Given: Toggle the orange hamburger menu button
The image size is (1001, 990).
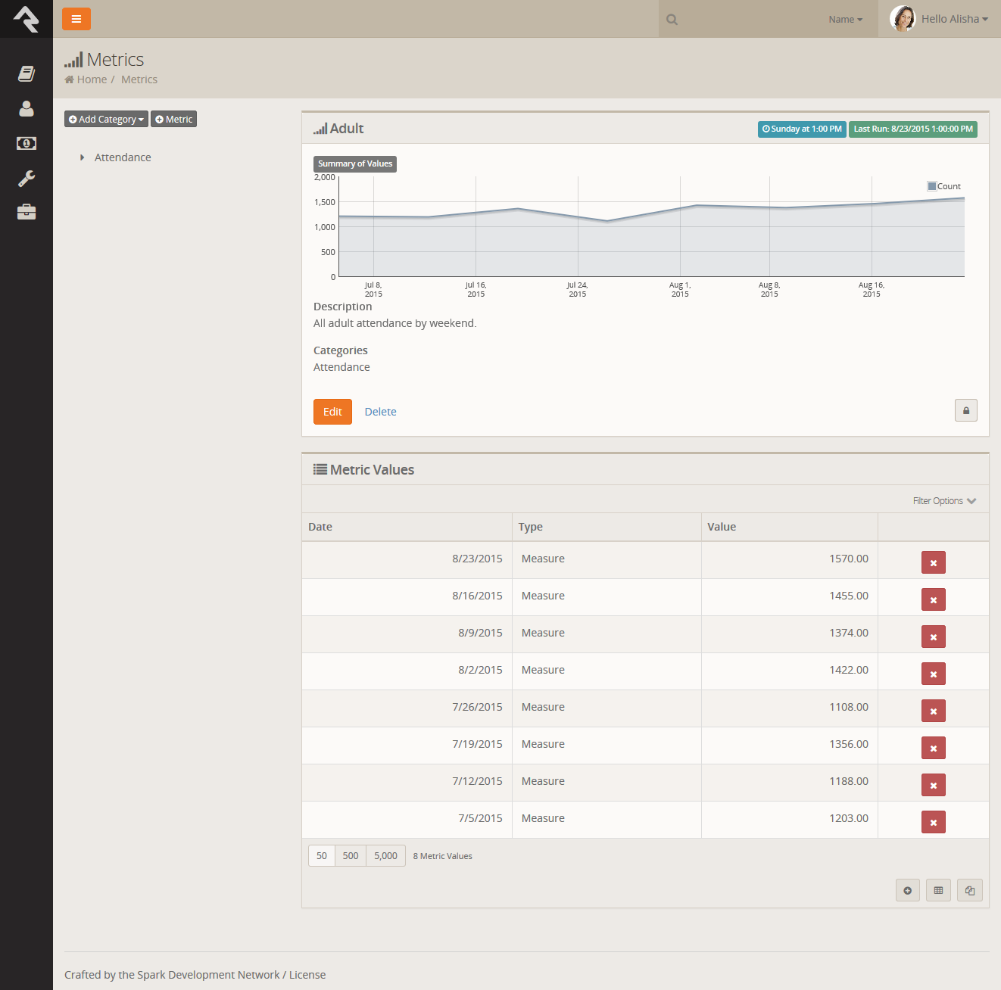Looking at the screenshot, I should 76,19.
